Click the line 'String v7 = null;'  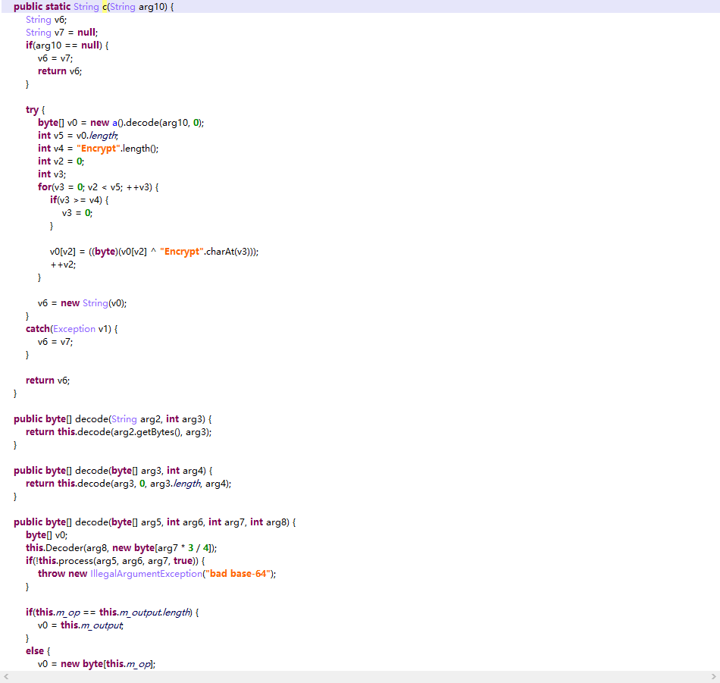click(x=61, y=33)
